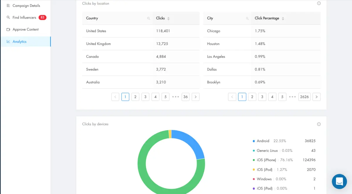Open the info icon for Clicks by location
Screen dimensions: 352x194
319,4
